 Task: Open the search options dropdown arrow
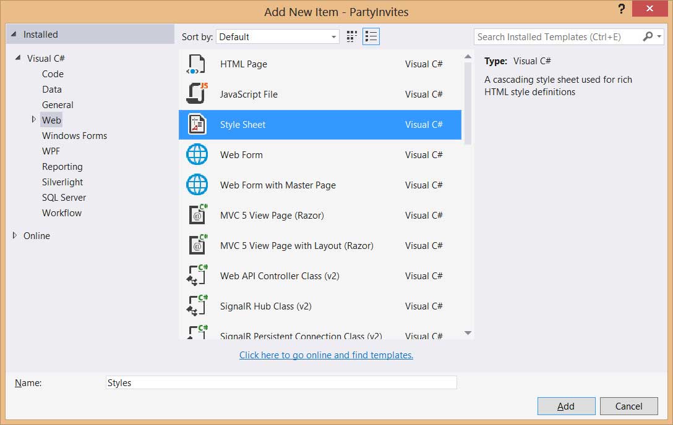(659, 37)
